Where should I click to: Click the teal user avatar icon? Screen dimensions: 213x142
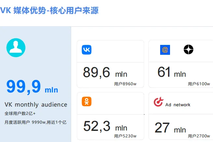coord(16,48)
